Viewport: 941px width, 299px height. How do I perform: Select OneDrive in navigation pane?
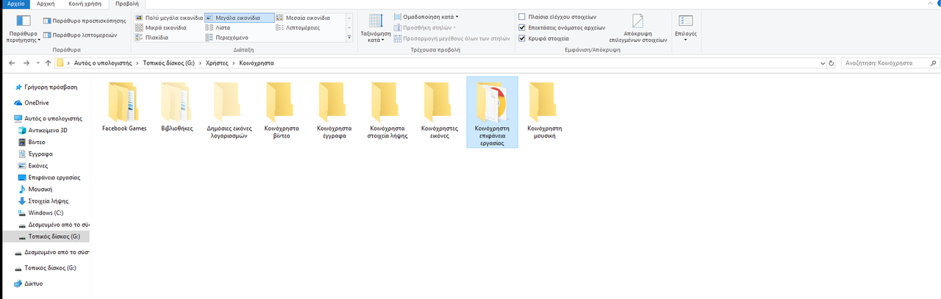click(x=36, y=102)
